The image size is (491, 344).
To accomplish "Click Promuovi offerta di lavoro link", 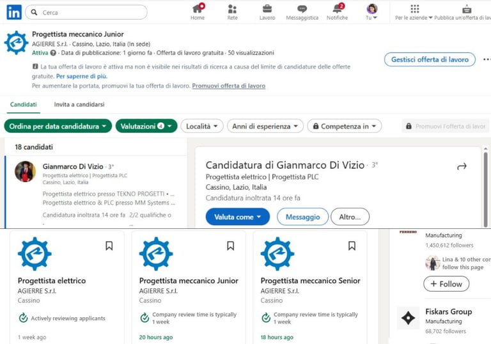I will (x=229, y=86).
